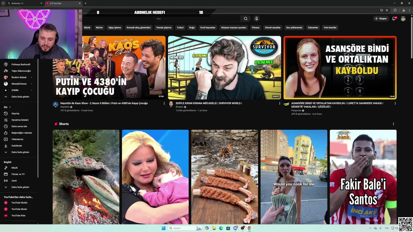
Task: Click the search magnifier button
Action: 246,19
